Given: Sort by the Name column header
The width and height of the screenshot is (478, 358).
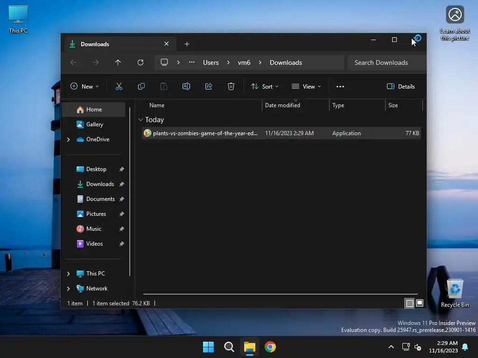Looking at the screenshot, I should pos(157,105).
